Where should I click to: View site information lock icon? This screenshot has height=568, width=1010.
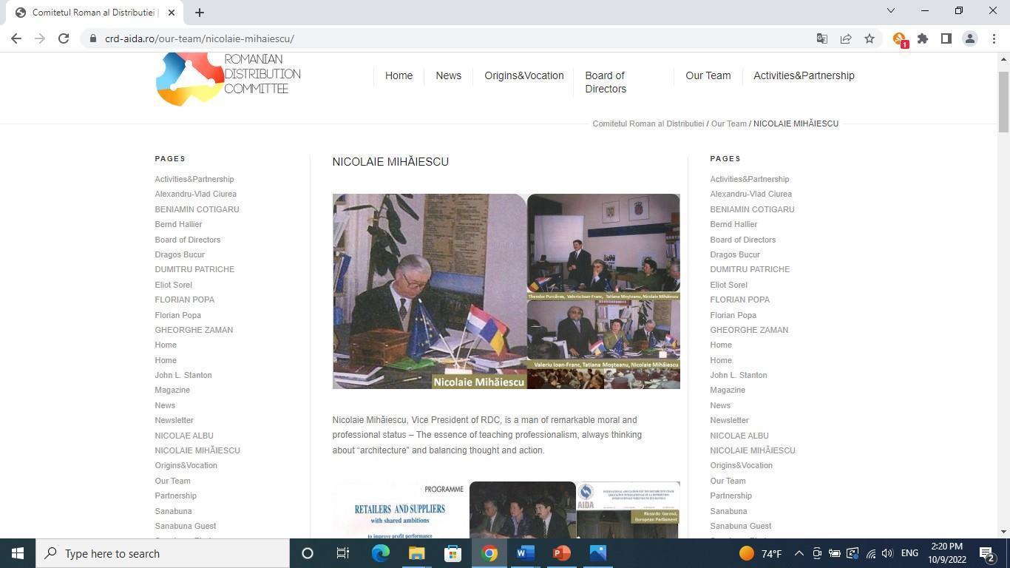pos(92,38)
